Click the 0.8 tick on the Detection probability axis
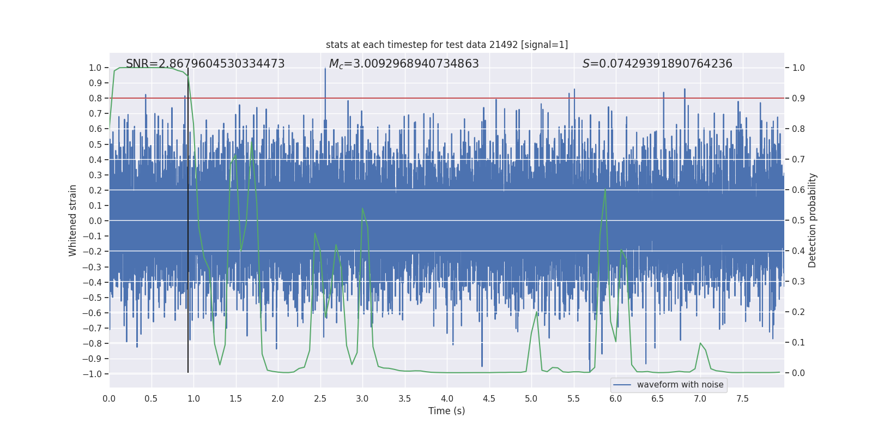Image resolution: width=872 pixels, height=436 pixels. pyautogui.click(x=798, y=129)
